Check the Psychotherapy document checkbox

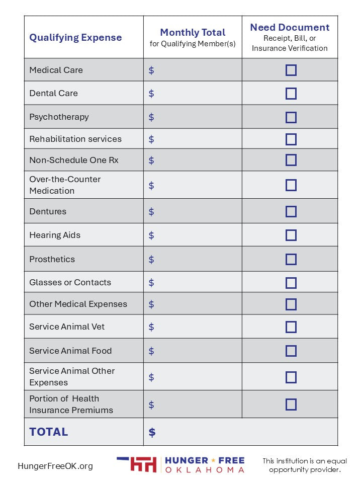point(291,117)
